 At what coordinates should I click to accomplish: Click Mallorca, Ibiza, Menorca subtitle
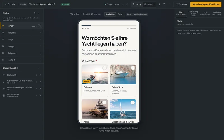94,91
